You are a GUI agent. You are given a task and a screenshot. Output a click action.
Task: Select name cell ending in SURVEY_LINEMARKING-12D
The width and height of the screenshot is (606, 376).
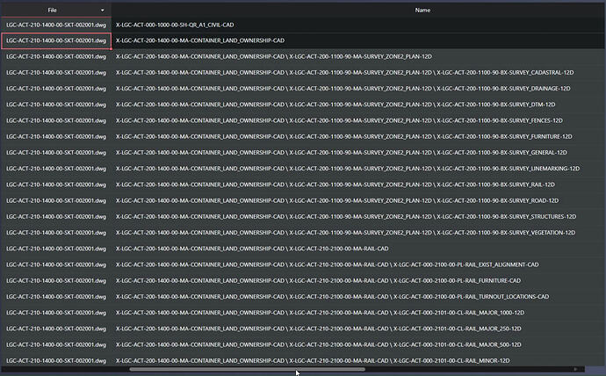coord(358,169)
